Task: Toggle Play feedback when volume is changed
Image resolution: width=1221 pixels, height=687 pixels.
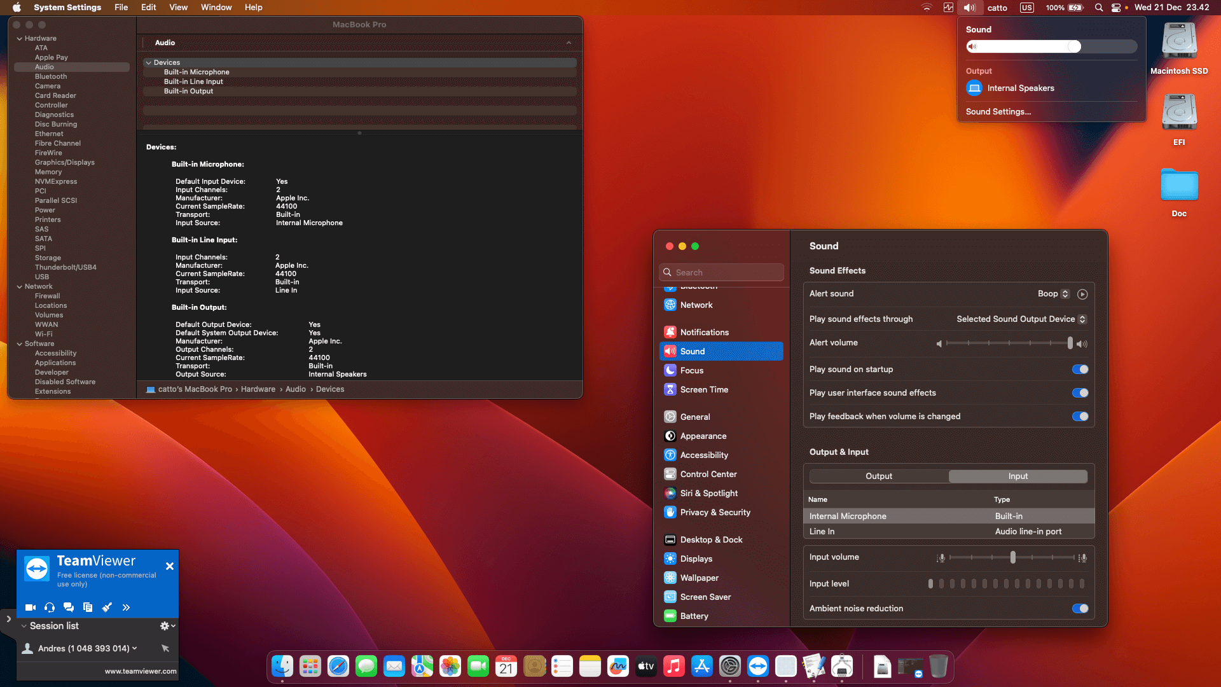Action: 1080,417
